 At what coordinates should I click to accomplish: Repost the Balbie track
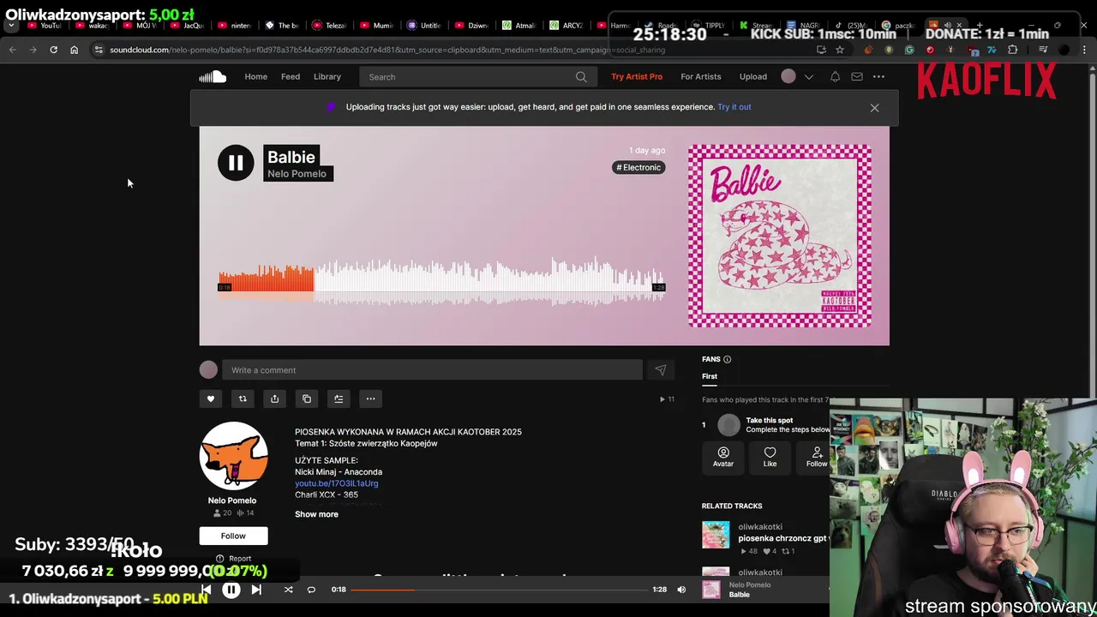[x=243, y=398]
